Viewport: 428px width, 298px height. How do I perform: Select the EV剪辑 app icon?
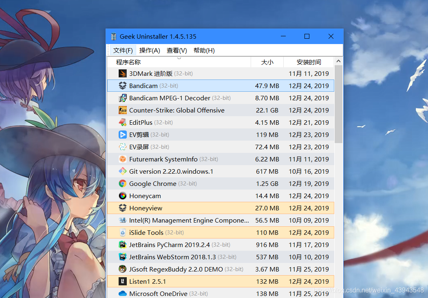[123, 135]
